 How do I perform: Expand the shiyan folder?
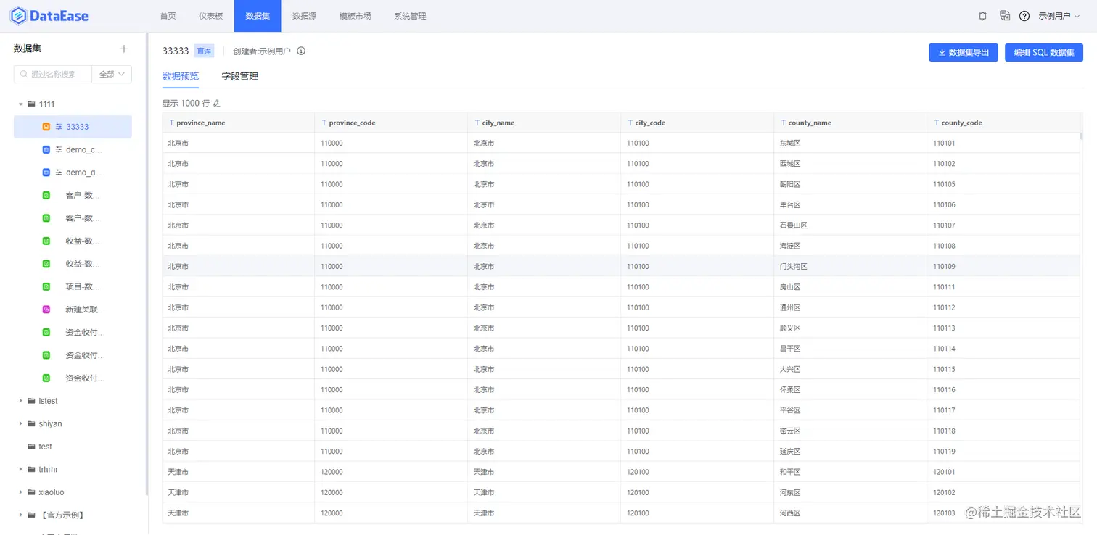pyautogui.click(x=21, y=424)
